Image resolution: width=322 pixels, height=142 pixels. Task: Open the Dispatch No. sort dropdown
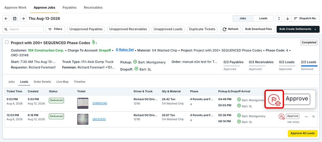tap(305, 18)
